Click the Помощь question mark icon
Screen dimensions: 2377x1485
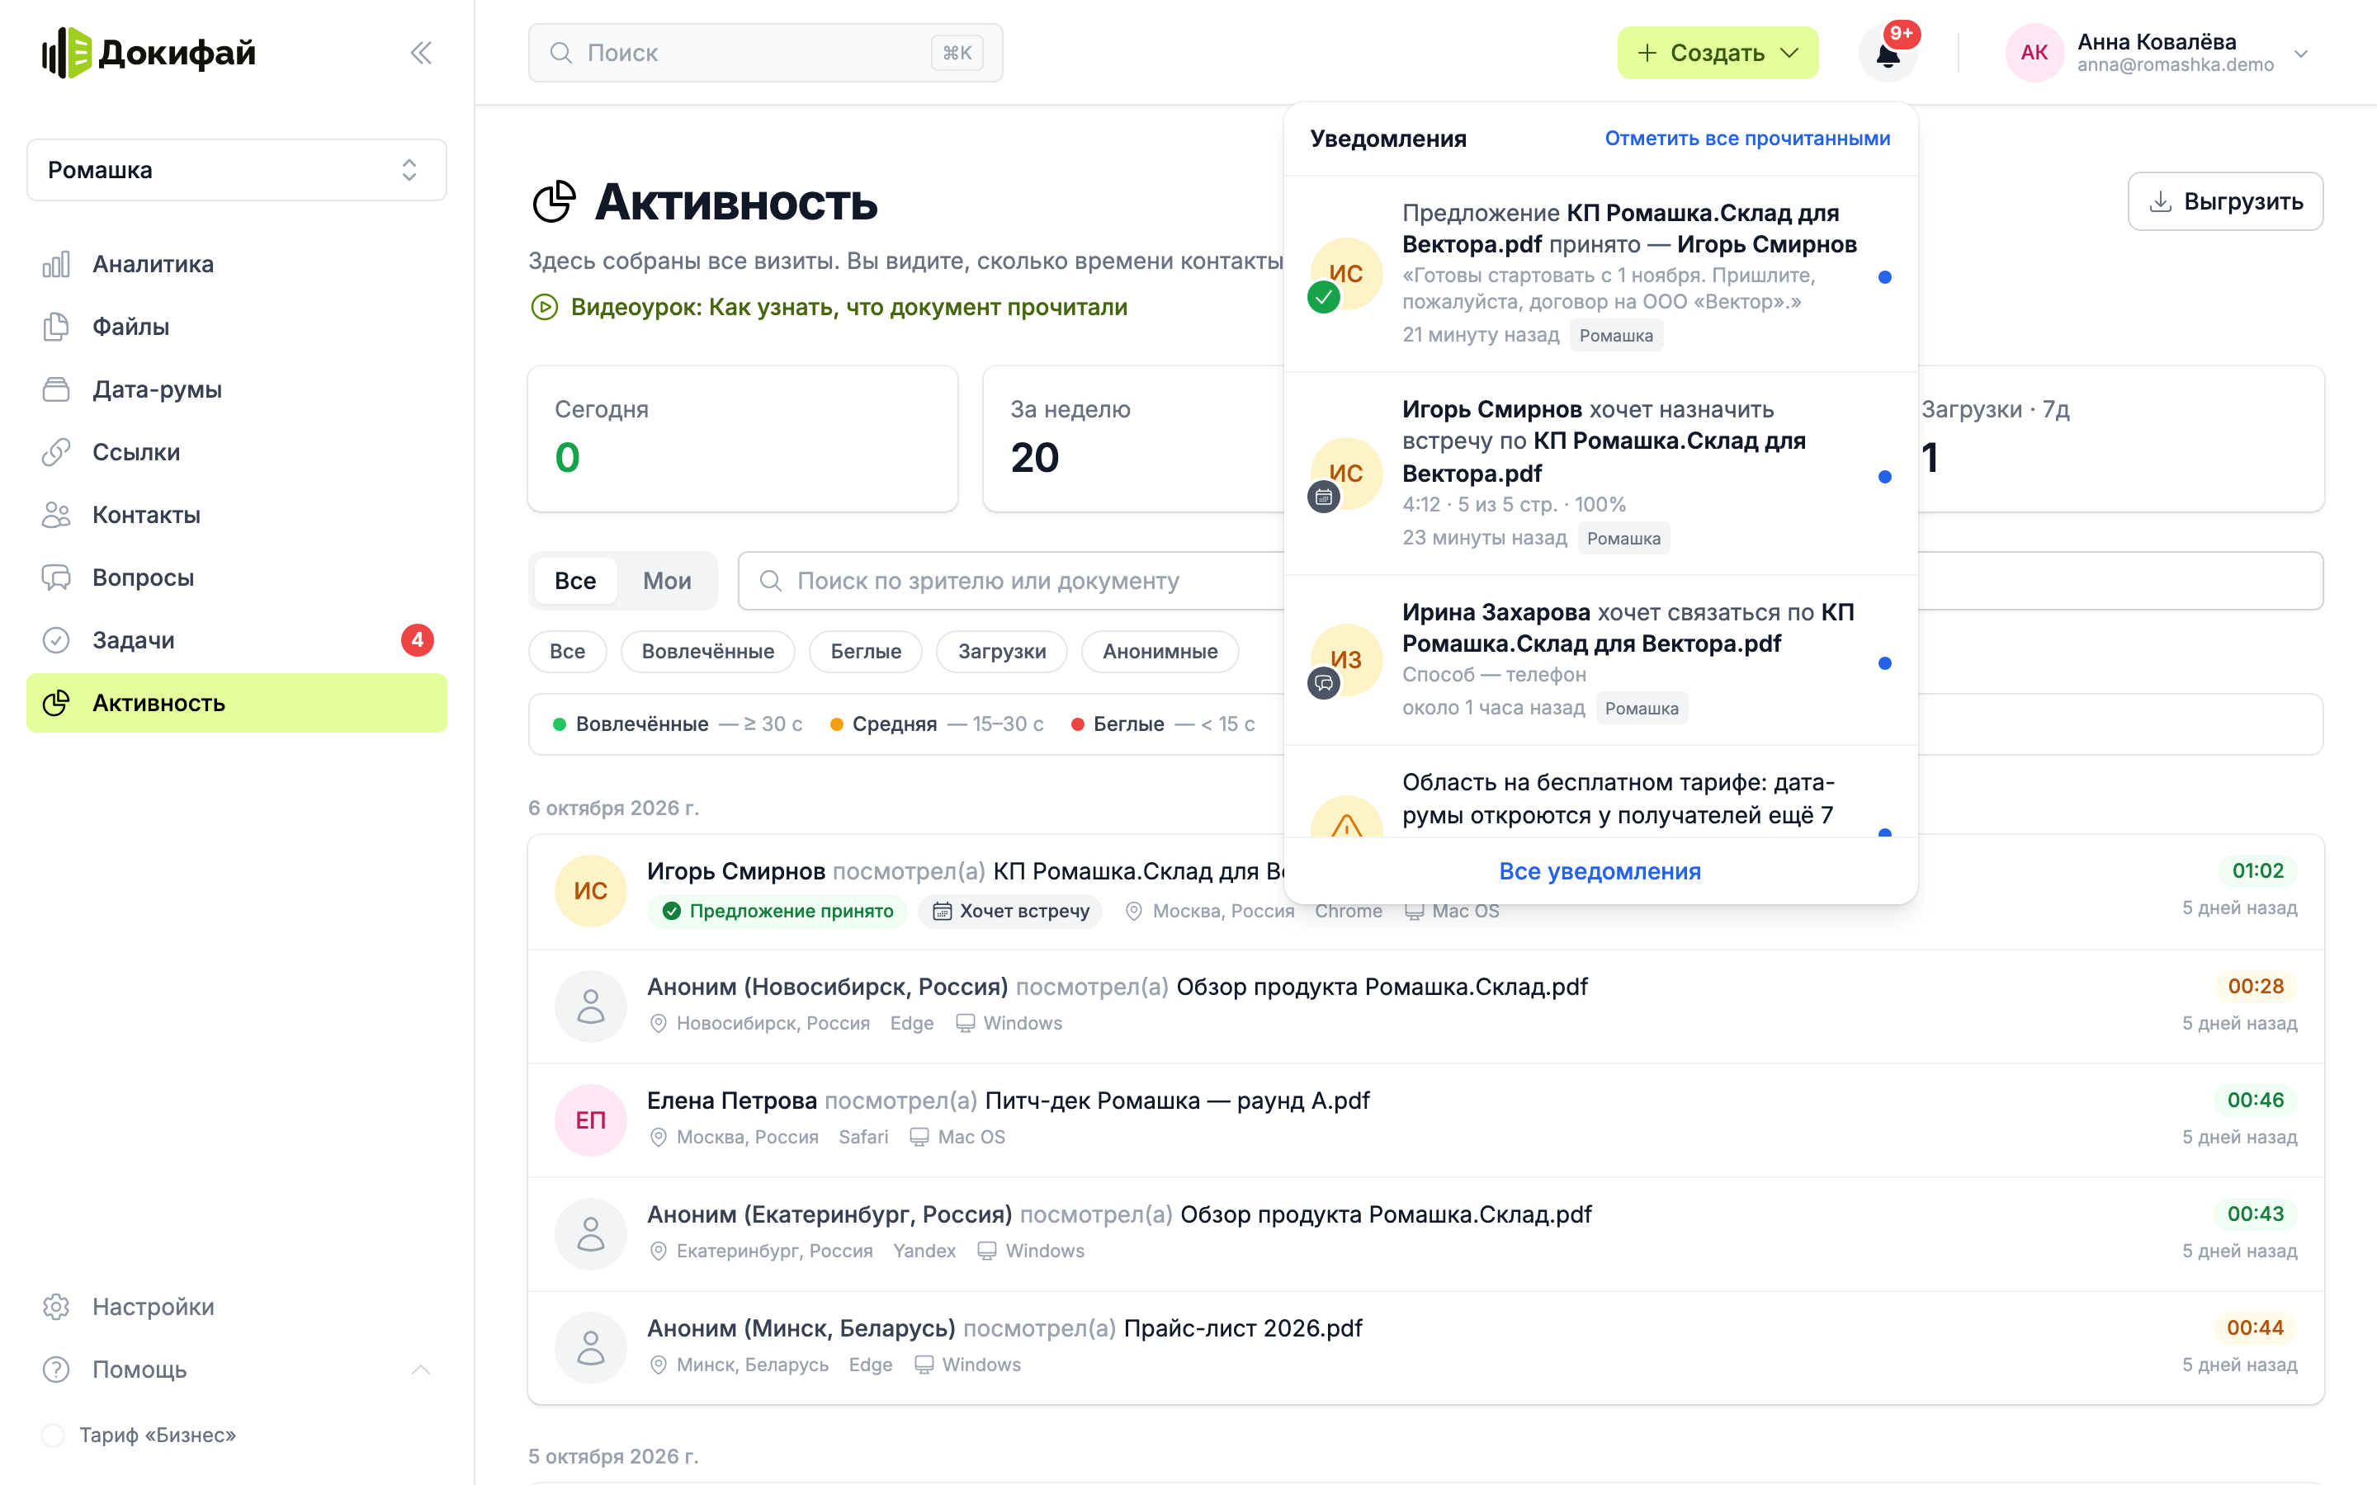click(x=56, y=1370)
